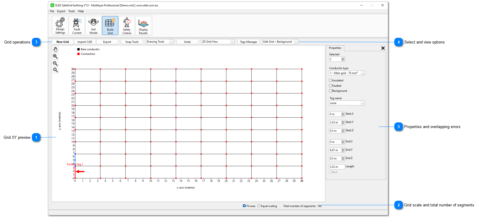Viewport: 479px width, 218px height.
Task: Click the Length field showing 3.33 m
Action: 337,167
